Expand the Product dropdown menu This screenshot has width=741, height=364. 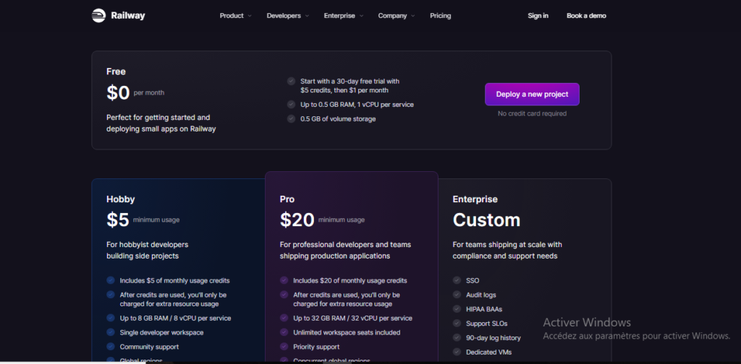235,16
